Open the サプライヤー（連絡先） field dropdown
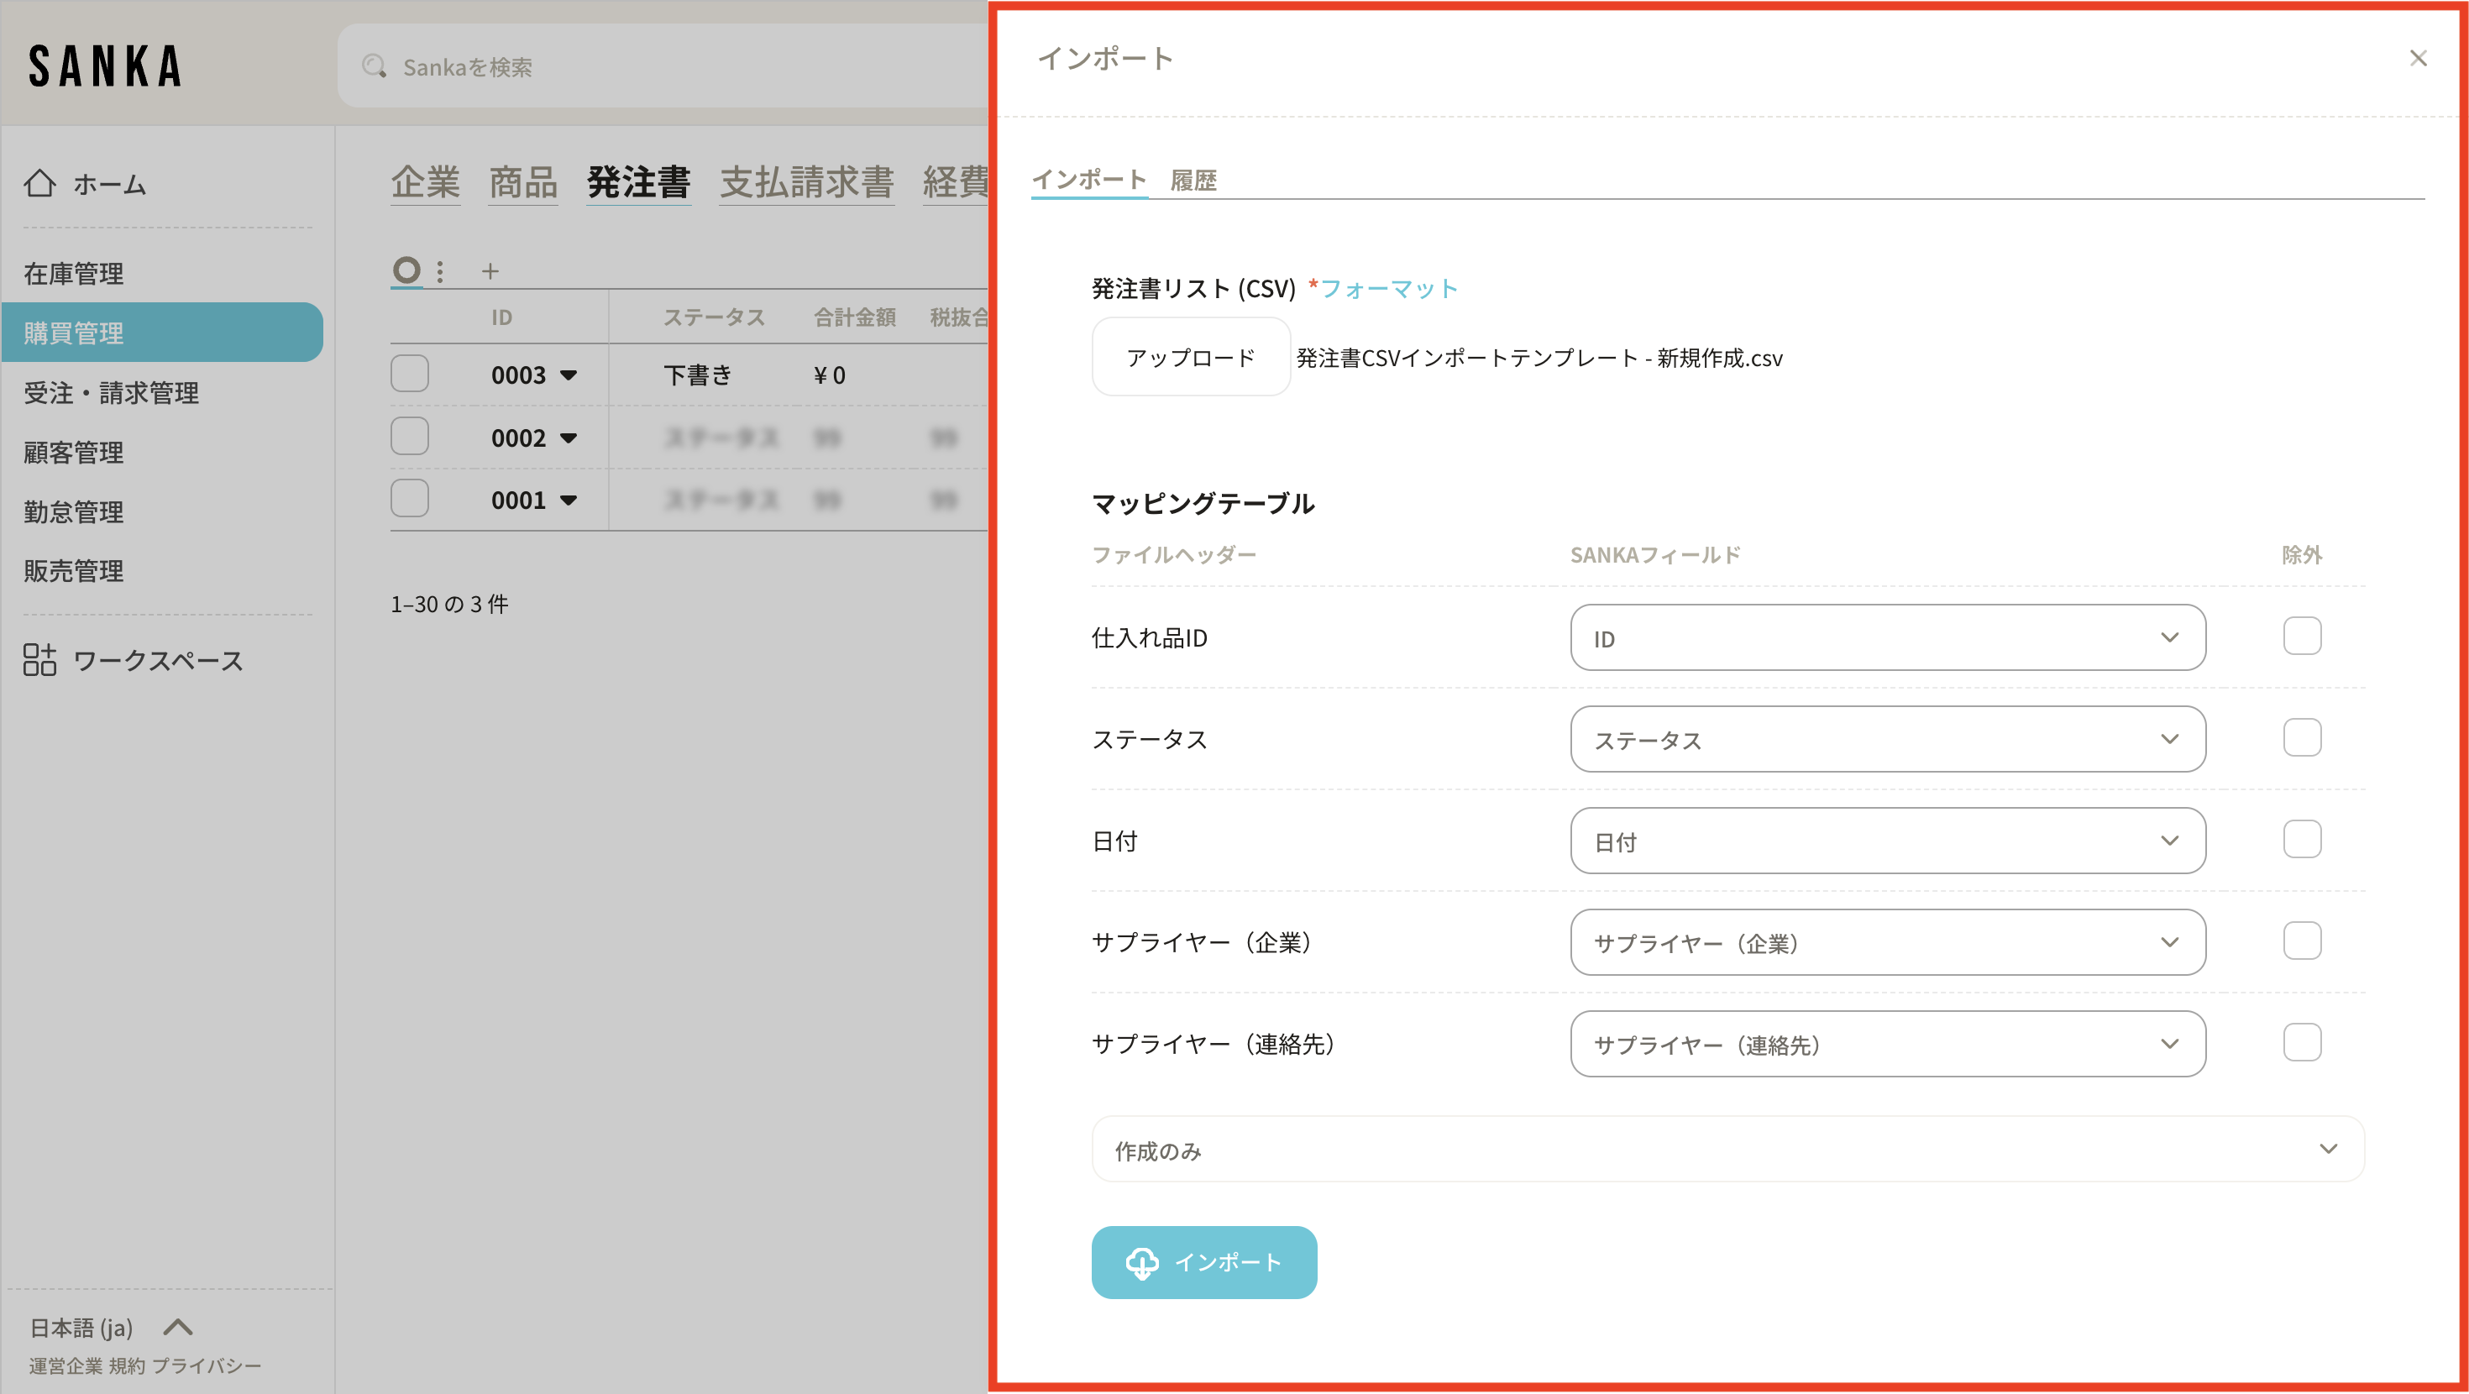2469x1394 pixels. tap(1886, 1044)
